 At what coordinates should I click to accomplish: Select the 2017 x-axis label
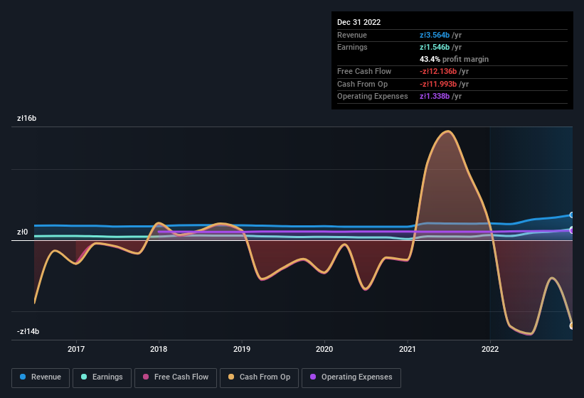click(76, 349)
